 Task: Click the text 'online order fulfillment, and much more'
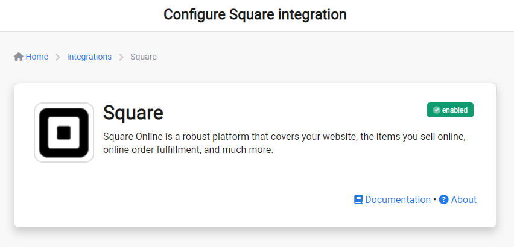[188, 150]
